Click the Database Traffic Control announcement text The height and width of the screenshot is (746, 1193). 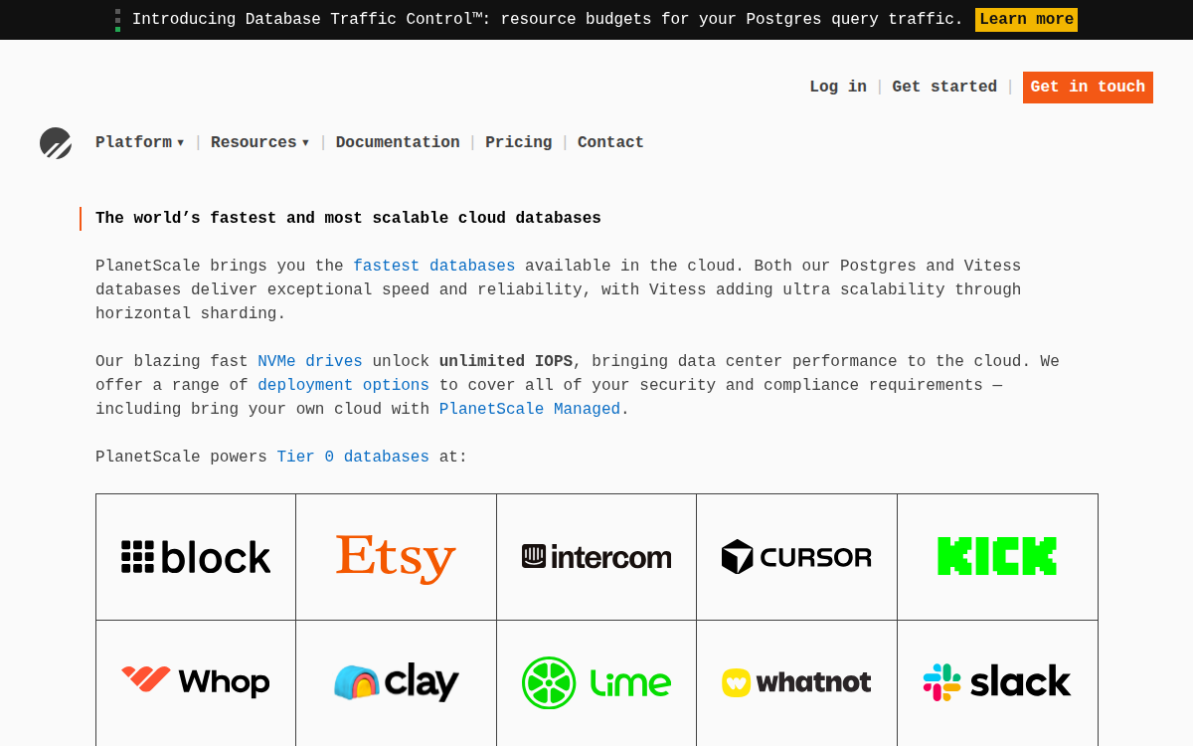click(548, 19)
